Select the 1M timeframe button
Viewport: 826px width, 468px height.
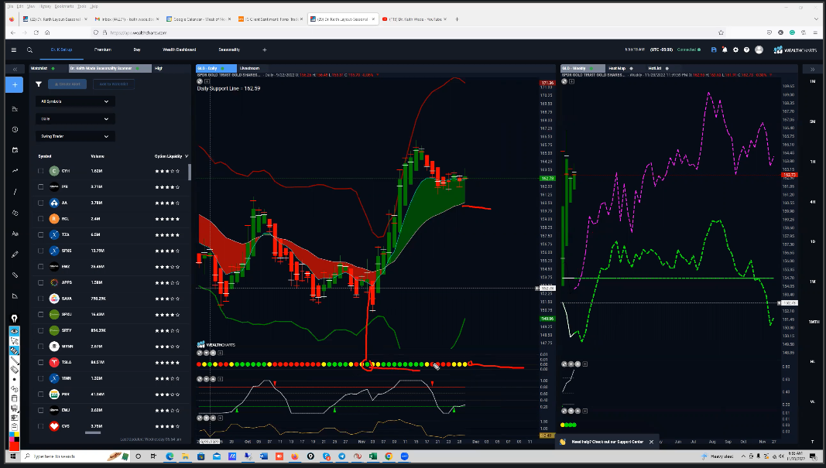[x=812, y=81]
